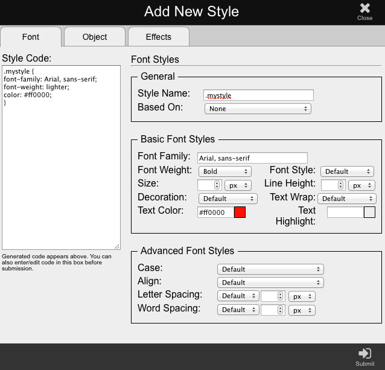Focus the Font Family text field
The width and height of the screenshot is (385, 370).
(252, 158)
